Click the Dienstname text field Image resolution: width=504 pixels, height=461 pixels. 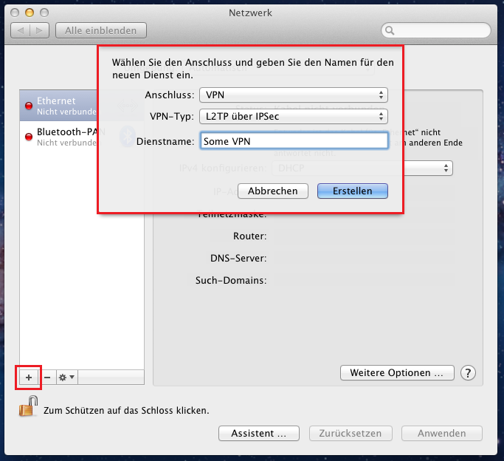click(x=293, y=141)
